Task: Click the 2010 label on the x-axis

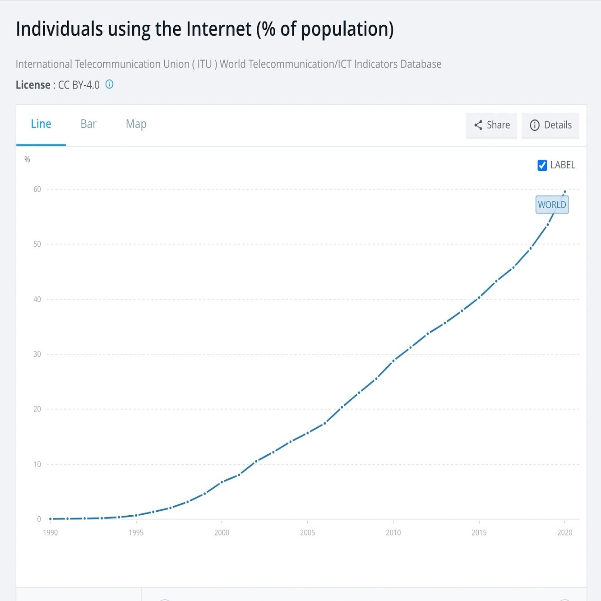Action: pos(393,532)
